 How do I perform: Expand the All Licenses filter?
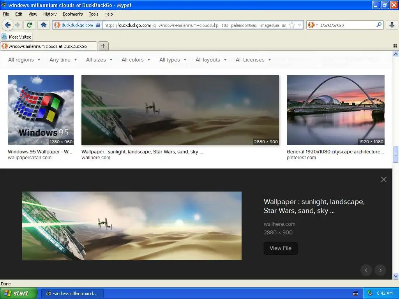pos(253,60)
